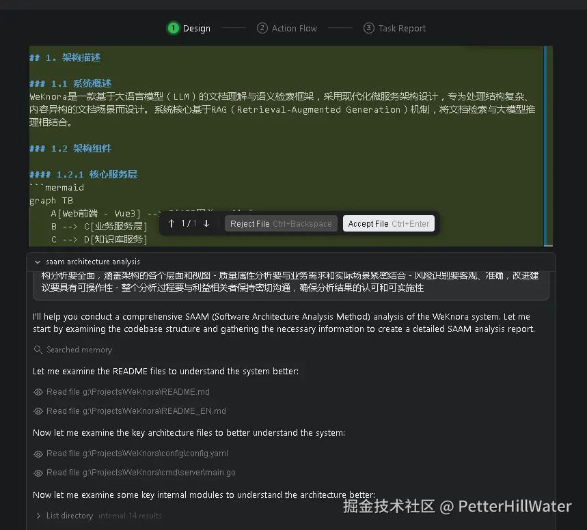Click 'Let me examine the README files' message
Image resolution: width=587 pixels, height=530 pixels.
click(165, 372)
